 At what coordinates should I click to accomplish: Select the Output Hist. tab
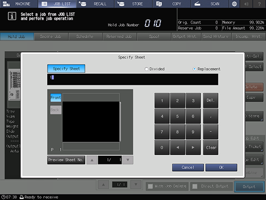pyautogui.click(x=186, y=37)
